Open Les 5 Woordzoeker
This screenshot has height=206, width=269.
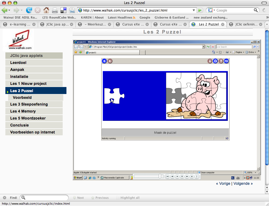coord(34,118)
